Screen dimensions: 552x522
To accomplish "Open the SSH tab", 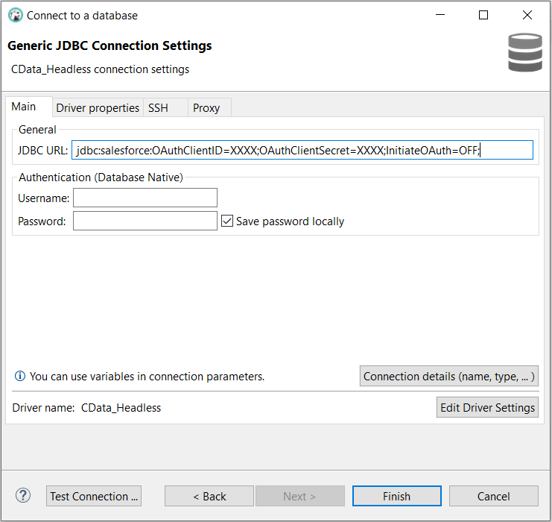I will [x=158, y=108].
